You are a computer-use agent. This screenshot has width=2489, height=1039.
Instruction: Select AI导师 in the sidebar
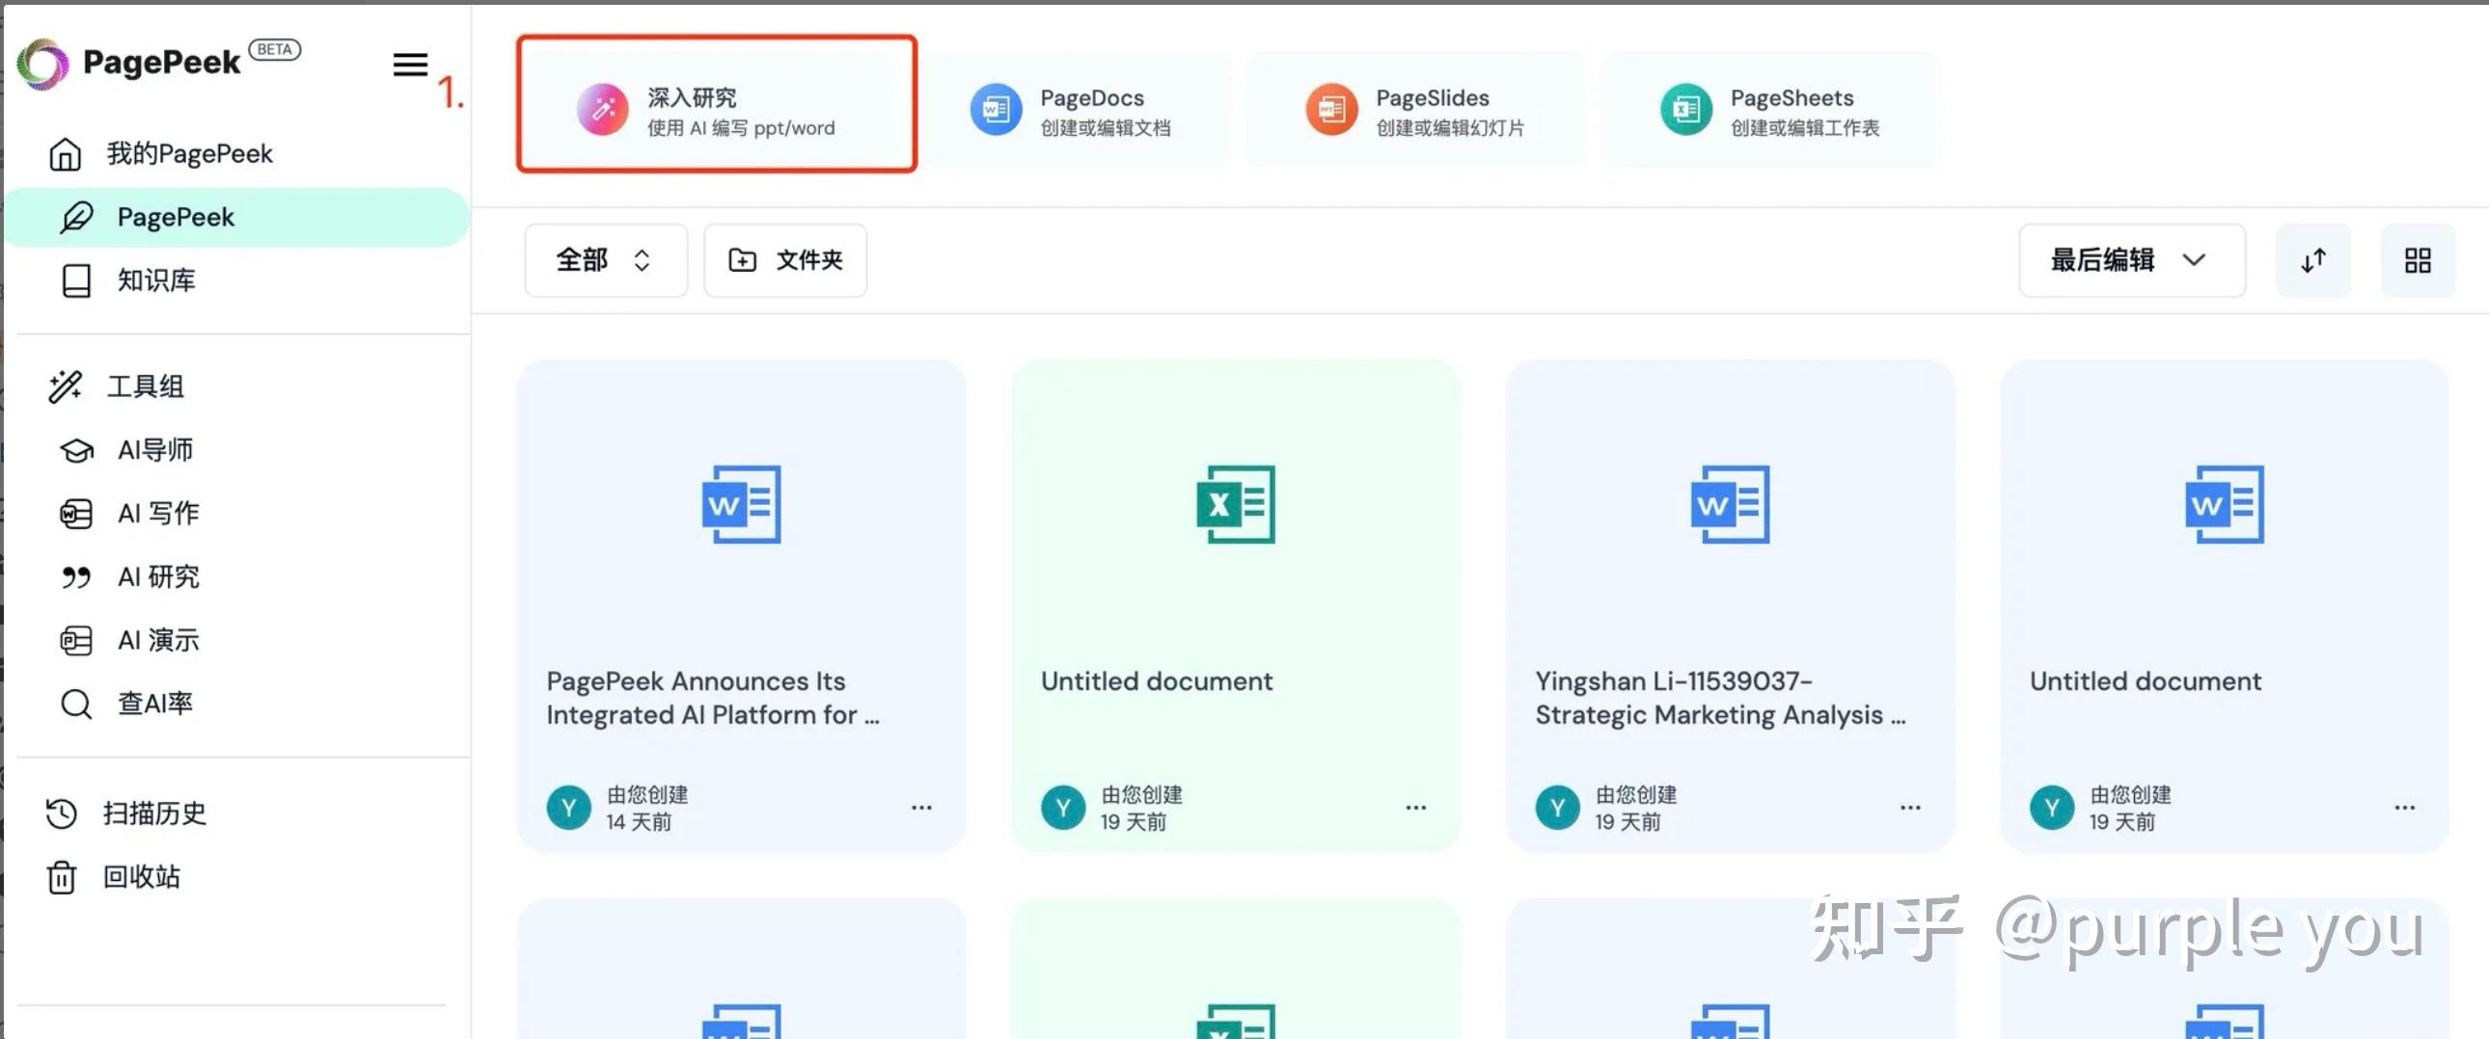pos(154,449)
